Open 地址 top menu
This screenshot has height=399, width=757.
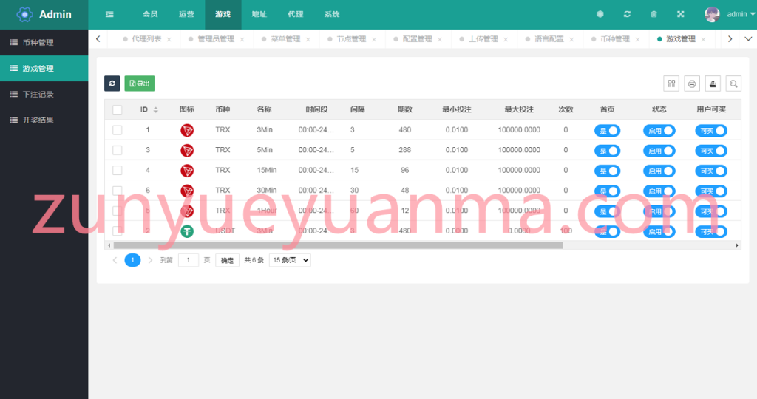pos(259,15)
